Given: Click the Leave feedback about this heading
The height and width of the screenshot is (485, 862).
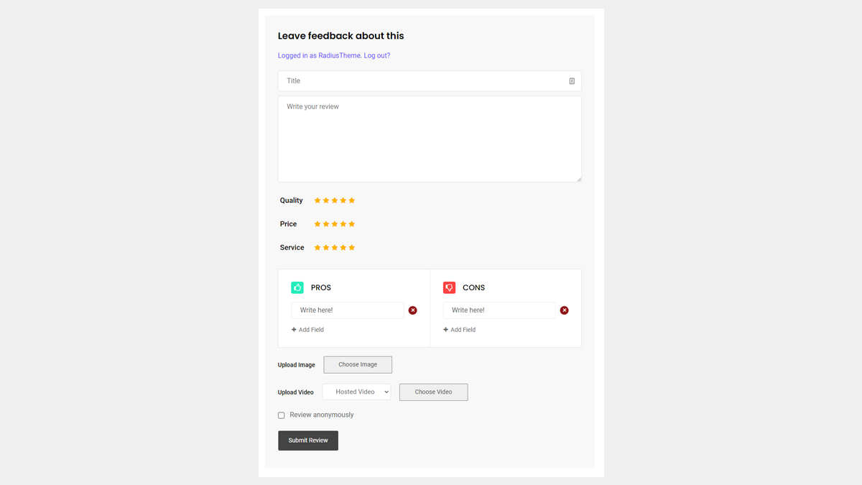Looking at the screenshot, I should tap(341, 36).
